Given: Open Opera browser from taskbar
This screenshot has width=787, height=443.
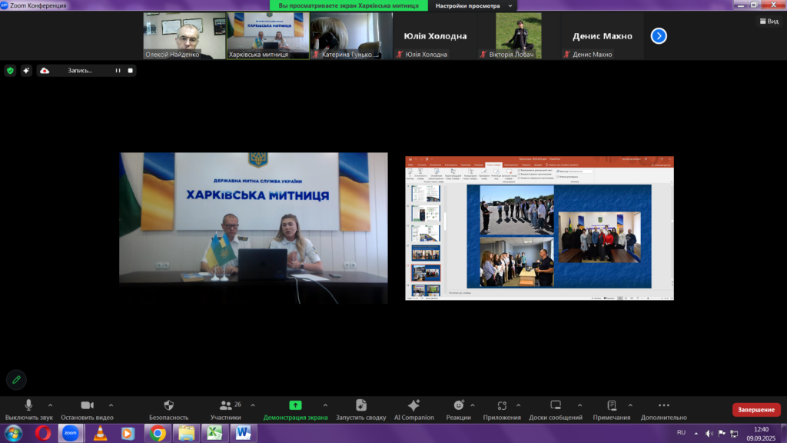Looking at the screenshot, I should tap(43, 433).
